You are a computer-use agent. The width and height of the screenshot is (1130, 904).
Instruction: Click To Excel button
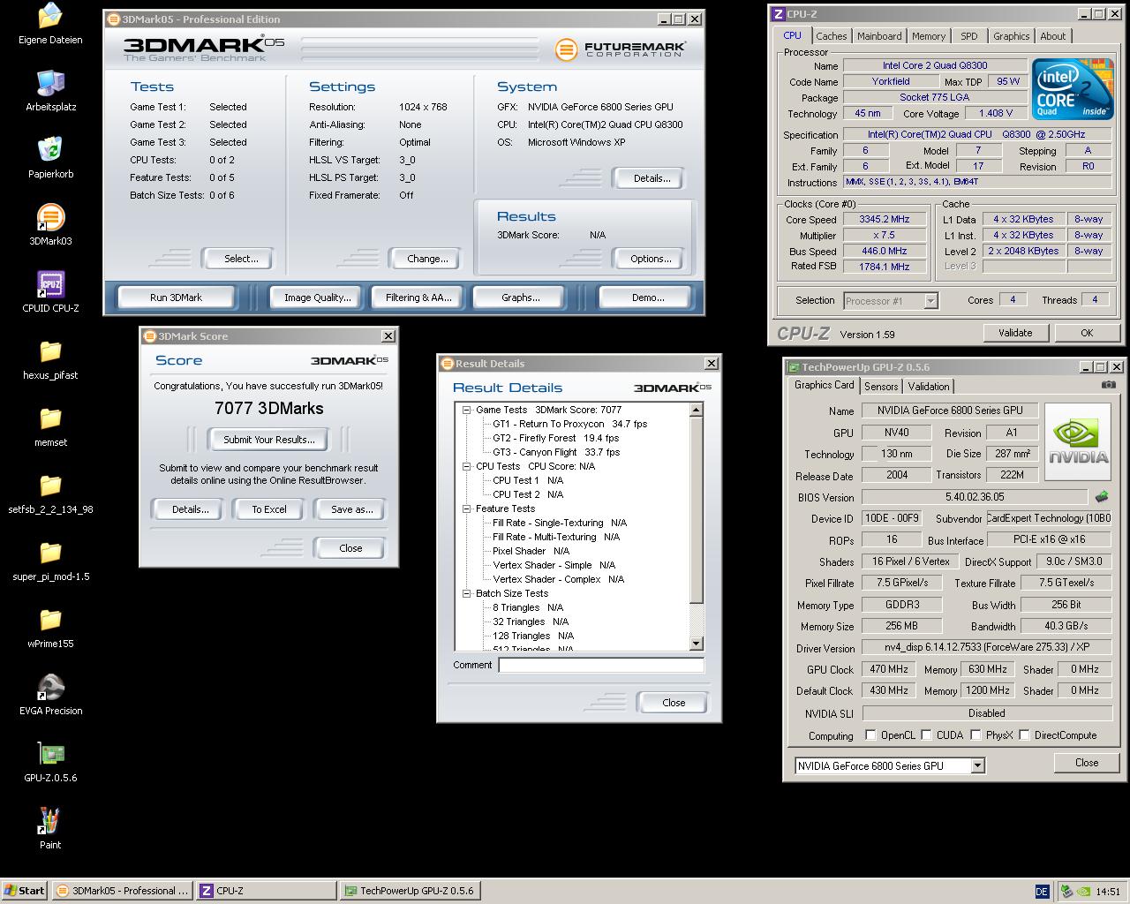coord(269,509)
